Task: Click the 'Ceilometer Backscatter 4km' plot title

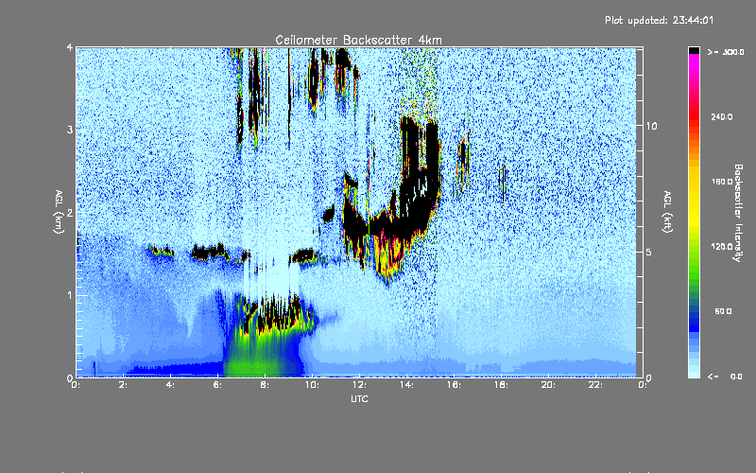Action: 358,40
